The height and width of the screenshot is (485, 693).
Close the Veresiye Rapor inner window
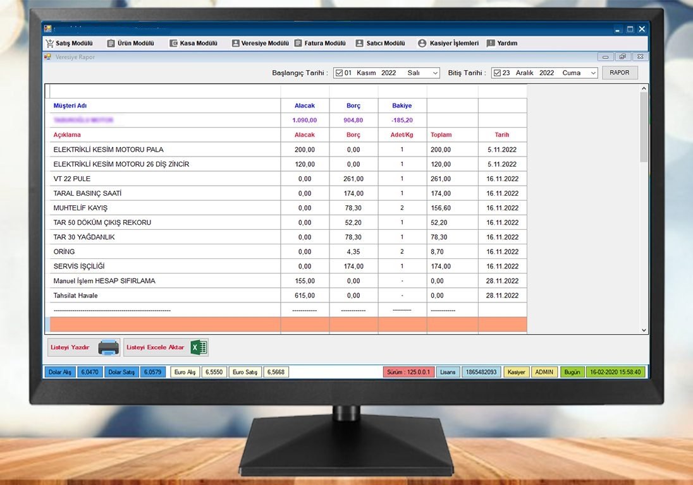point(640,57)
